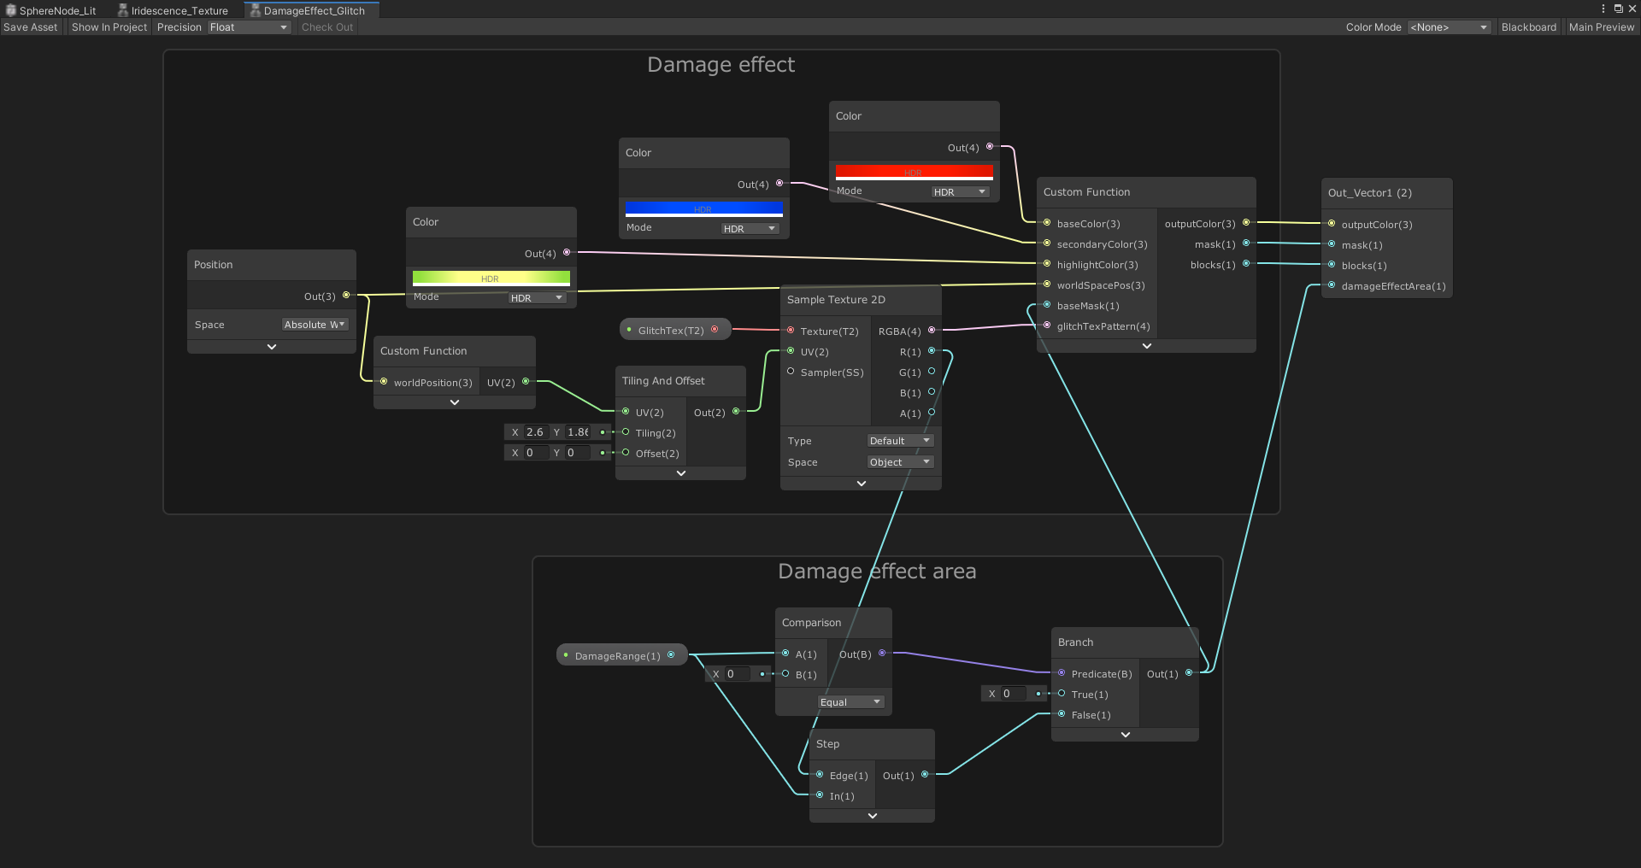Screen dimensions: 1641x868
Task: Open the Color Mode dropdown
Action: 1449,27
